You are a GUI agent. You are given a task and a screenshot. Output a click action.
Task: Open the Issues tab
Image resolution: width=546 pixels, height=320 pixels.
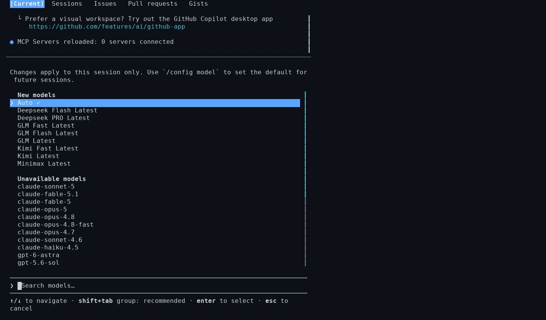coord(105,4)
